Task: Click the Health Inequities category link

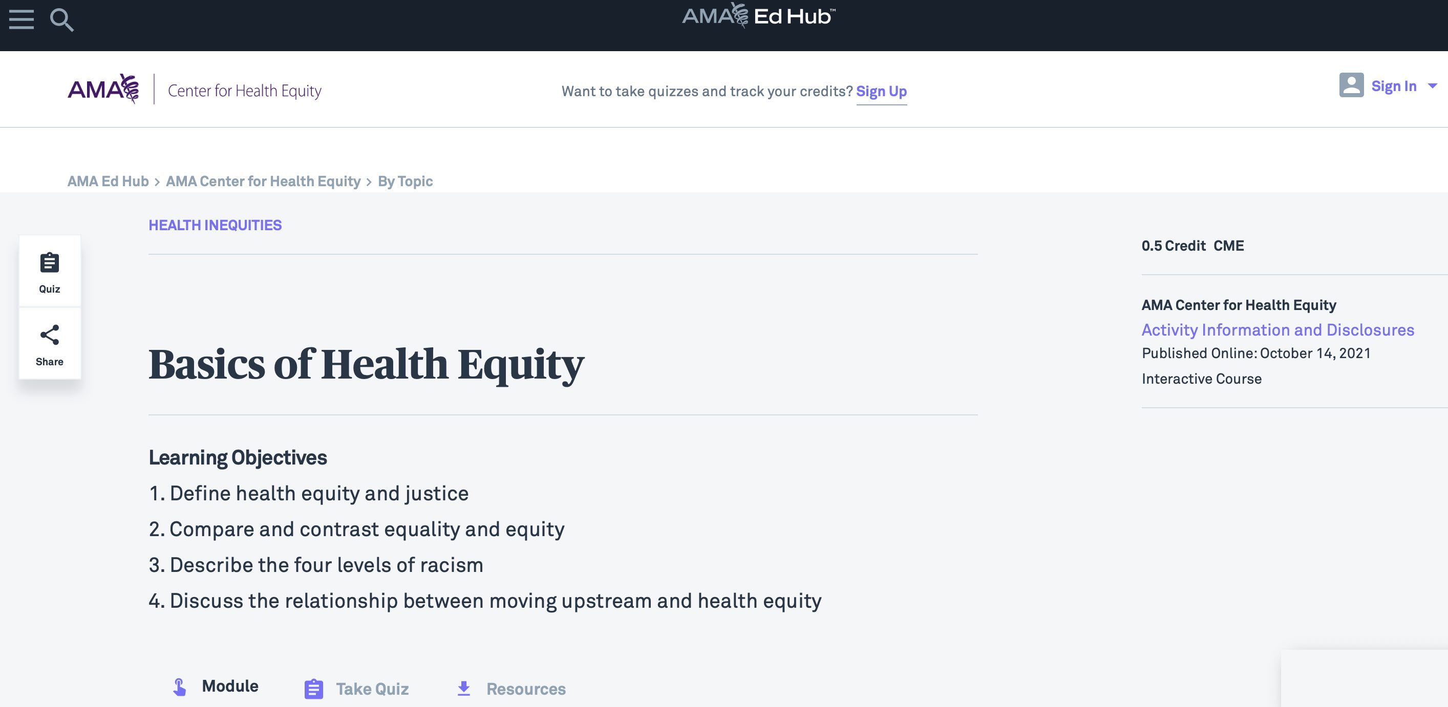Action: (215, 225)
